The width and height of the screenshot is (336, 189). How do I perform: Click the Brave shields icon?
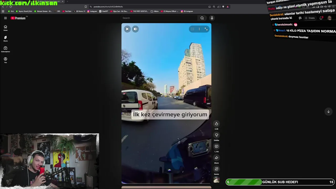click(223, 7)
